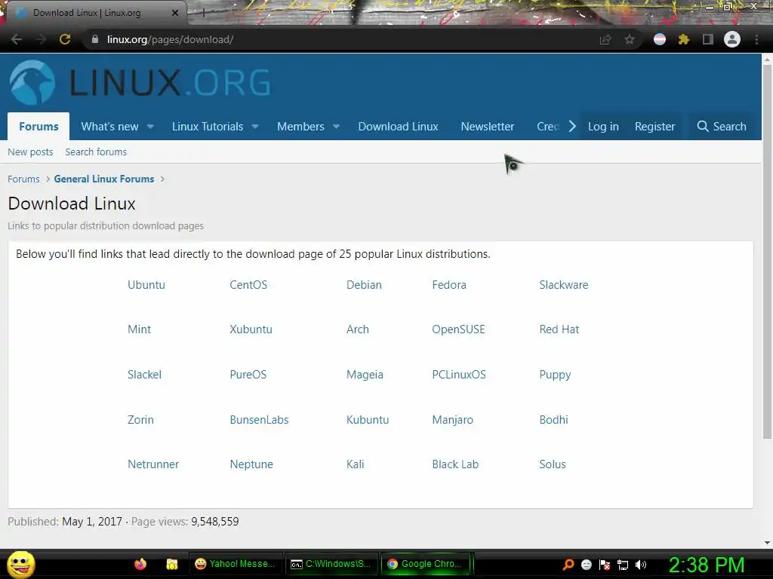Open the Forums navigation tab
The image size is (773, 579).
click(x=38, y=127)
